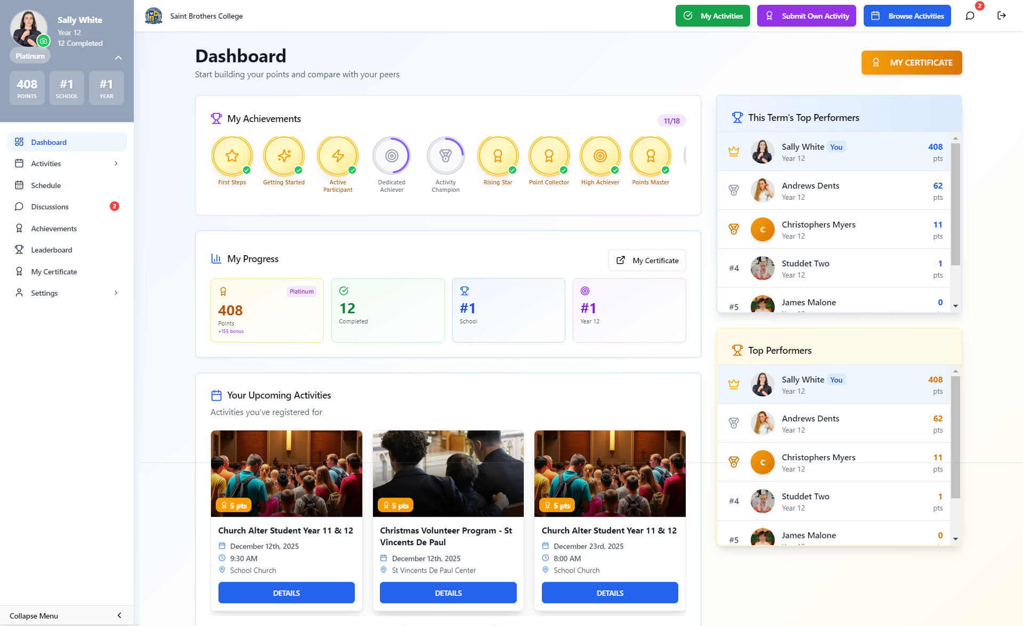Click trophy icon in This Term's Top Performers
This screenshot has height=626, width=1023.
point(737,117)
